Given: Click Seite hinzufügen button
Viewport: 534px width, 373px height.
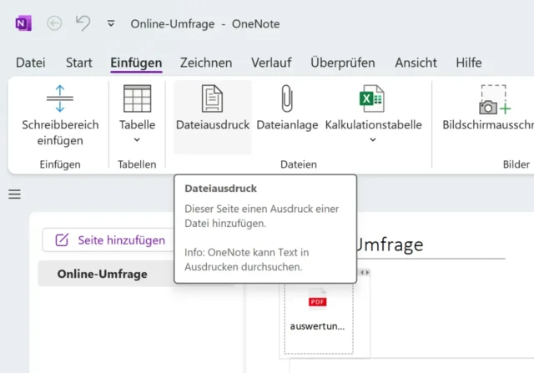Looking at the screenshot, I should pyautogui.click(x=109, y=240).
